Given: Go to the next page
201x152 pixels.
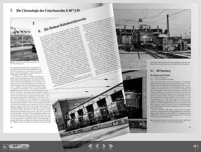Looking at the screenshot, I should tap(104, 146).
